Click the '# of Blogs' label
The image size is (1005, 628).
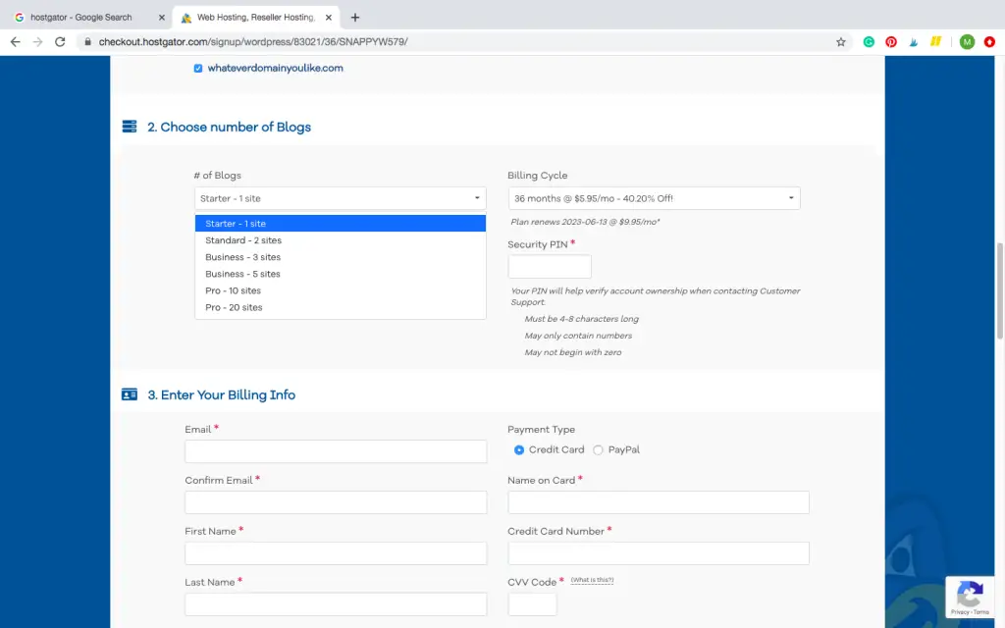(217, 175)
